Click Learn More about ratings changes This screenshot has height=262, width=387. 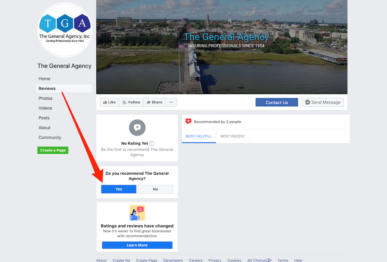tap(137, 245)
